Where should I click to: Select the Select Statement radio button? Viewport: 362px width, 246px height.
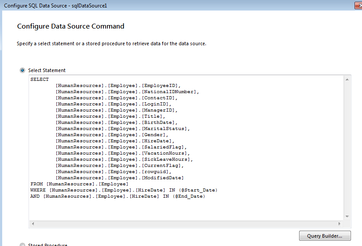coord(22,70)
